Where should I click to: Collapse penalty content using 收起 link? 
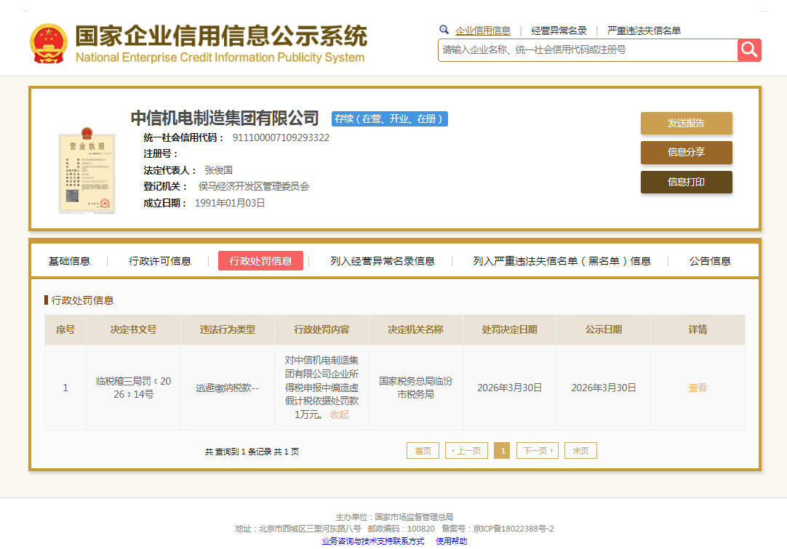point(340,414)
